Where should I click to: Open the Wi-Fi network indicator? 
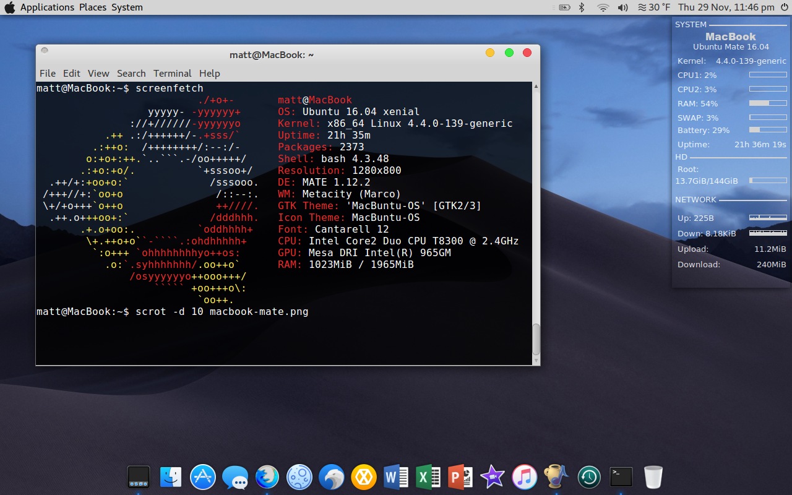[x=603, y=7]
